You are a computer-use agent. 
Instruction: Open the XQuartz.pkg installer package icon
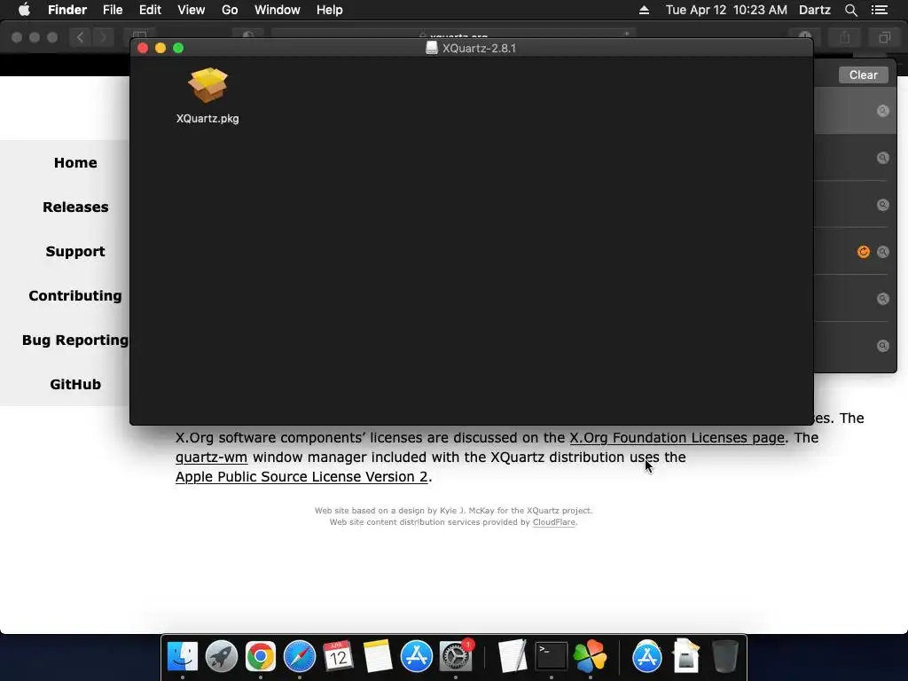tap(207, 86)
